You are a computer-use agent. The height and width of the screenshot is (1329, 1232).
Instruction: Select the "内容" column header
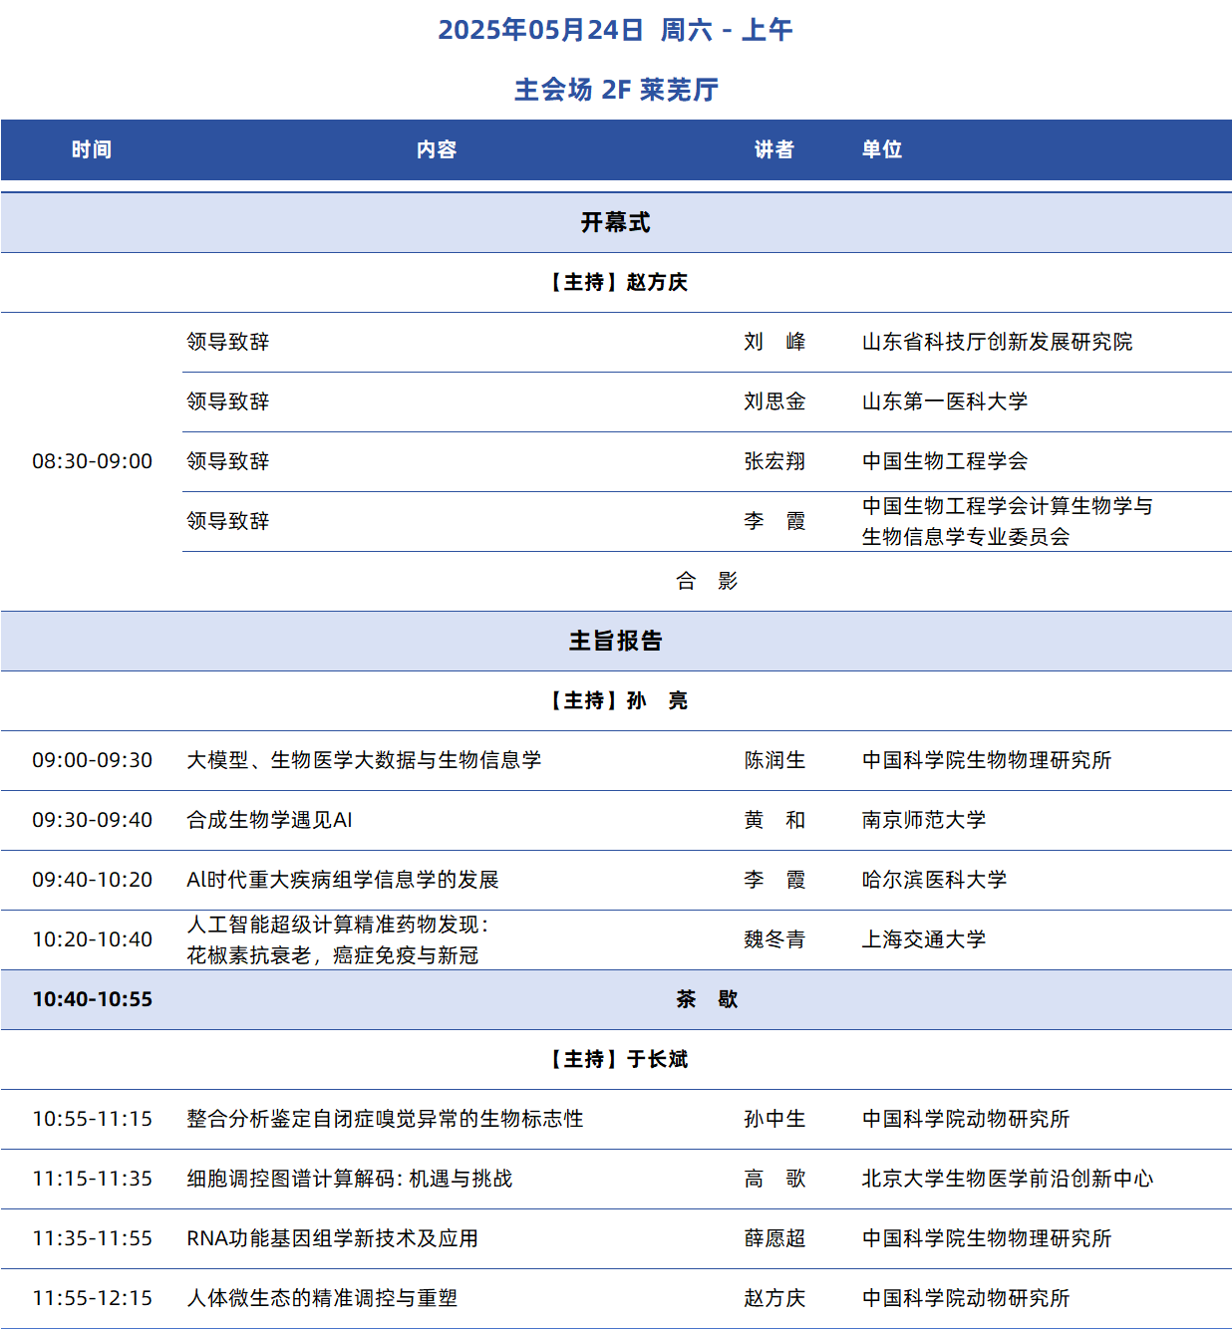click(x=437, y=149)
